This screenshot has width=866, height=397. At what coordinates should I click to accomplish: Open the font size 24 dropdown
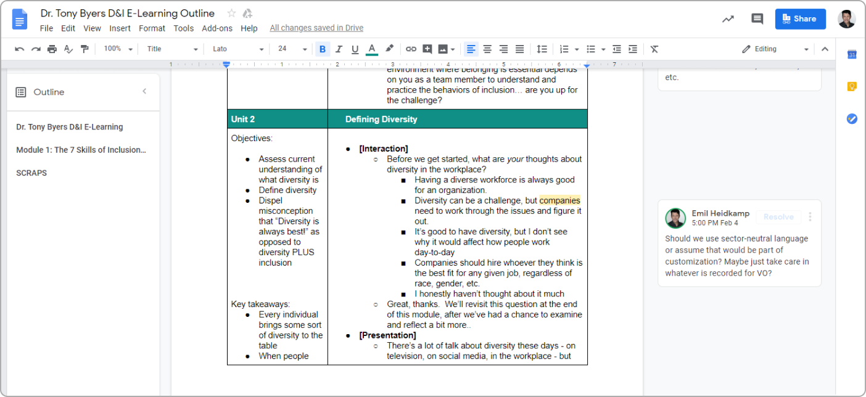coord(292,49)
